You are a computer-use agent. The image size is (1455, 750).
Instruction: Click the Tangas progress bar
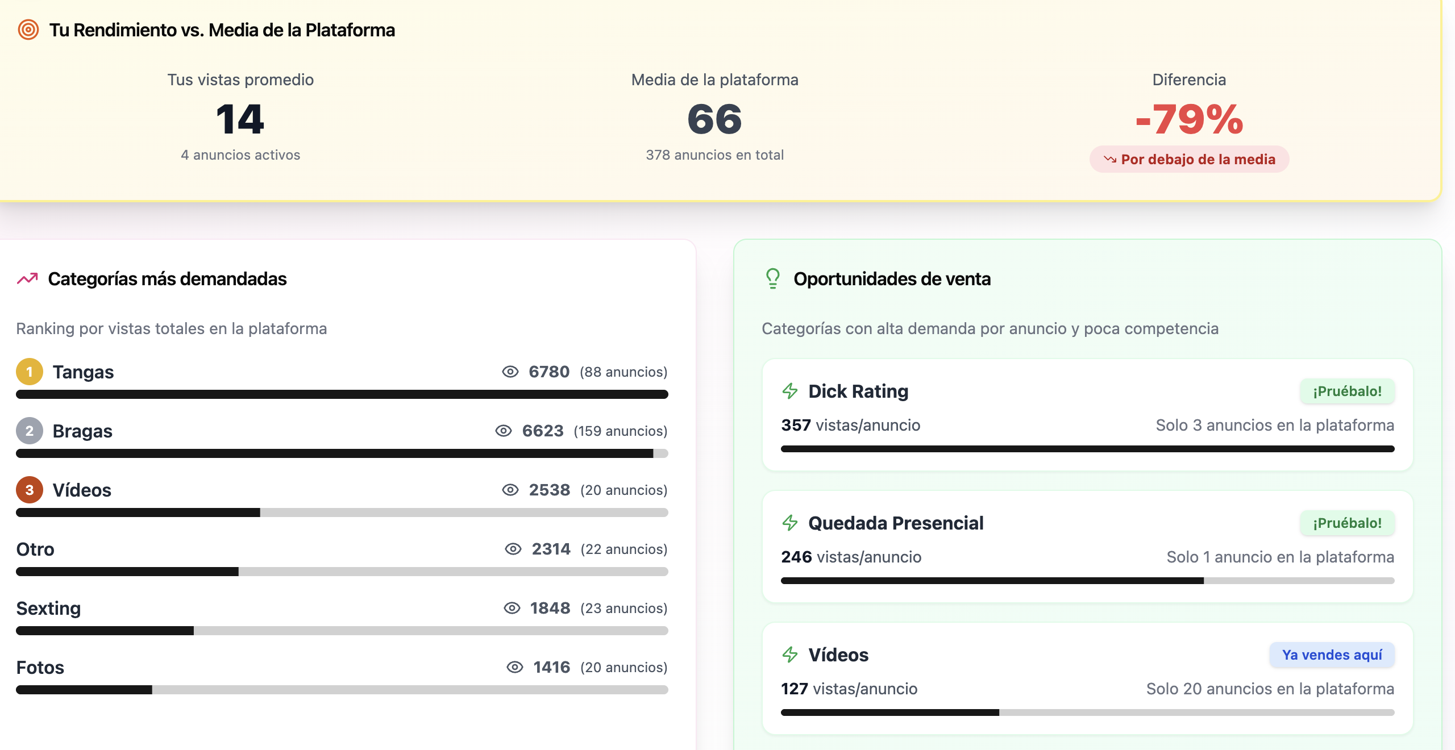tap(342, 394)
